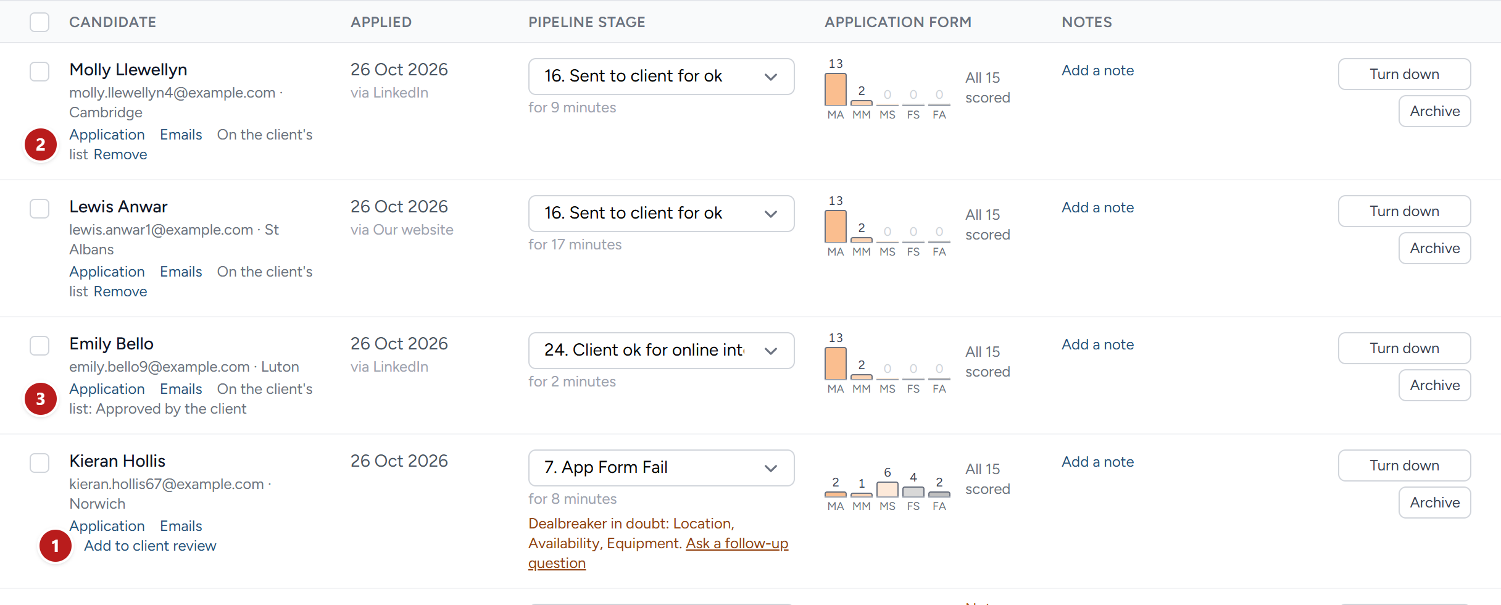Click Kieran Hollis's FS score bar

[x=913, y=492]
